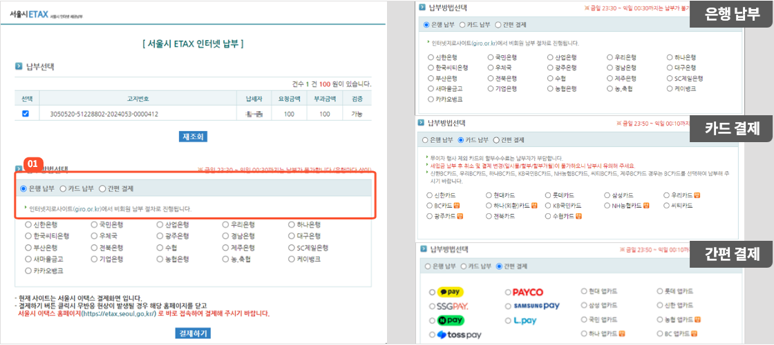Click the 납세자 column header
774x345 pixels.
pos(253,99)
